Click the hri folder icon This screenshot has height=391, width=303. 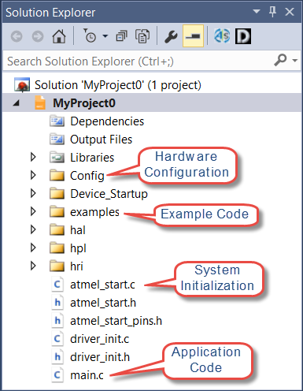pos(57,266)
